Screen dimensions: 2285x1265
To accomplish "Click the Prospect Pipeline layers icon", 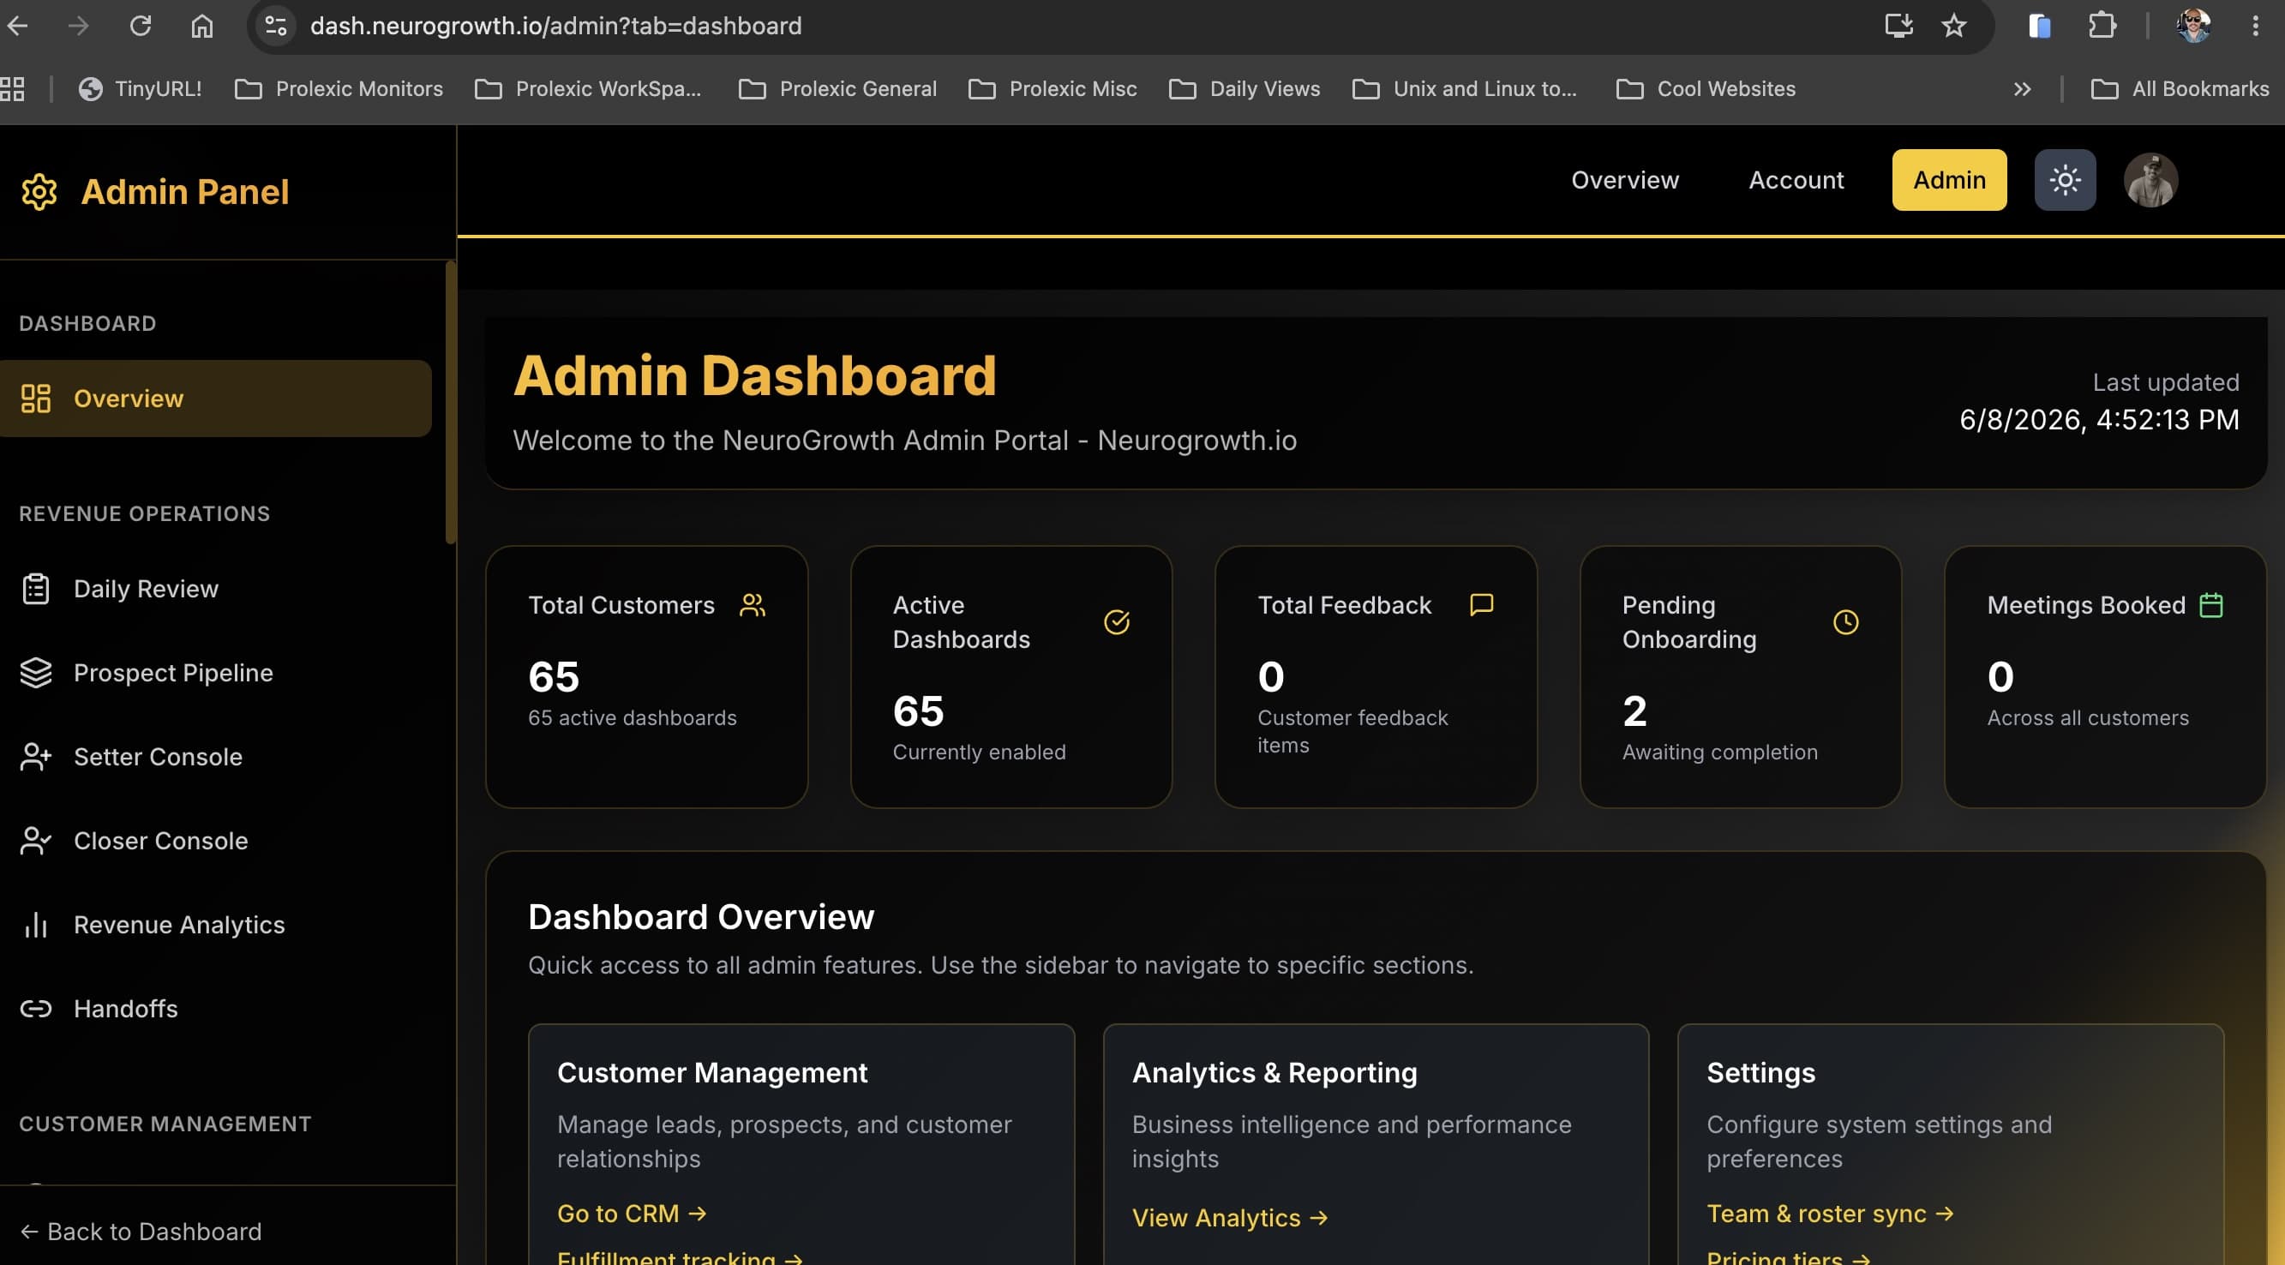I will [x=35, y=673].
